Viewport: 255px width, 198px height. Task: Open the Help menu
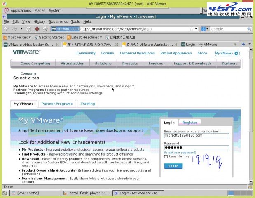click(87, 21)
